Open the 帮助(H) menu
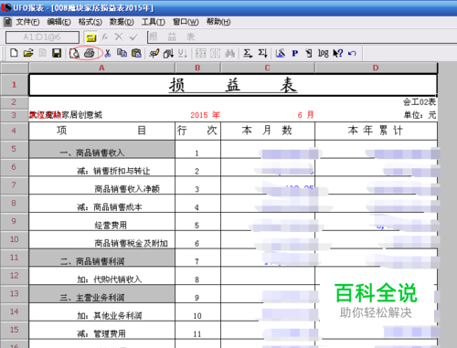Viewport: 457px width, 348px height. pos(218,22)
